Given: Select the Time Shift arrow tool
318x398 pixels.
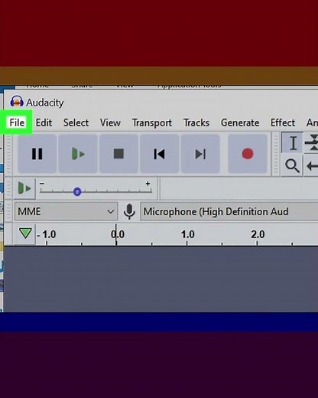Looking at the screenshot, I should pyautogui.click(x=312, y=166).
